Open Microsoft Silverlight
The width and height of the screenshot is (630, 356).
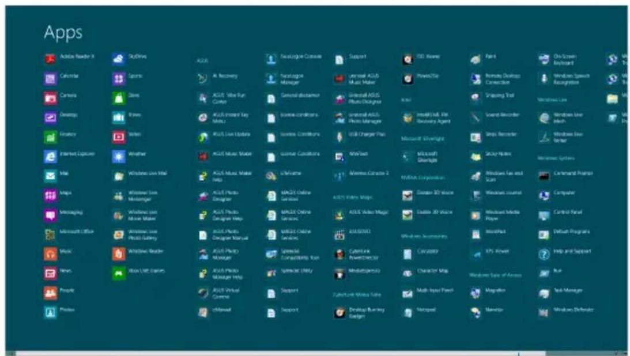coord(420,156)
